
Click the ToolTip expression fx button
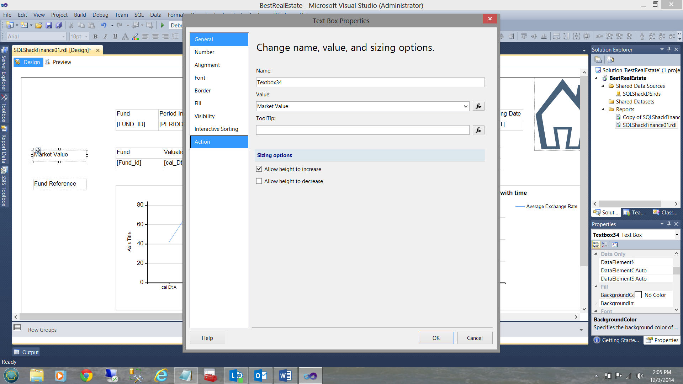click(x=478, y=130)
